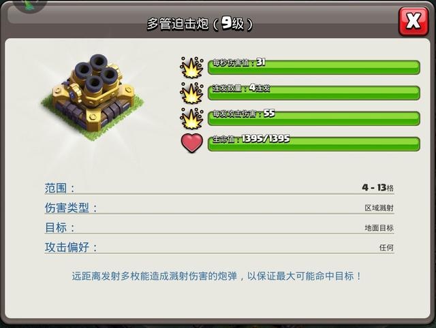Click the 攻击偏好 row label
This screenshot has height=328, width=436.
71,247
